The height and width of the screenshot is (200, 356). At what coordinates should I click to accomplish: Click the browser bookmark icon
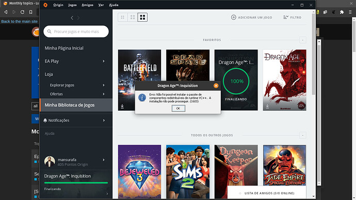coord(30,12)
